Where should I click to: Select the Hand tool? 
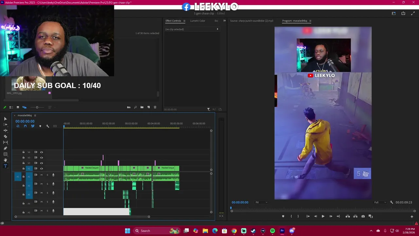tap(5, 160)
